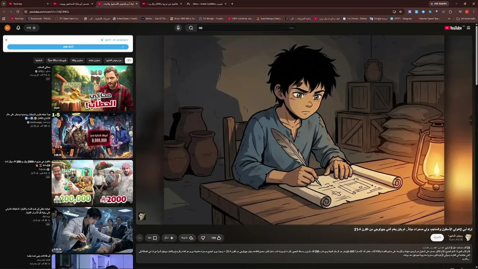Open the 9,999,999 manga recap thumbnail
This screenshot has width=478, height=269.
coord(92,135)
